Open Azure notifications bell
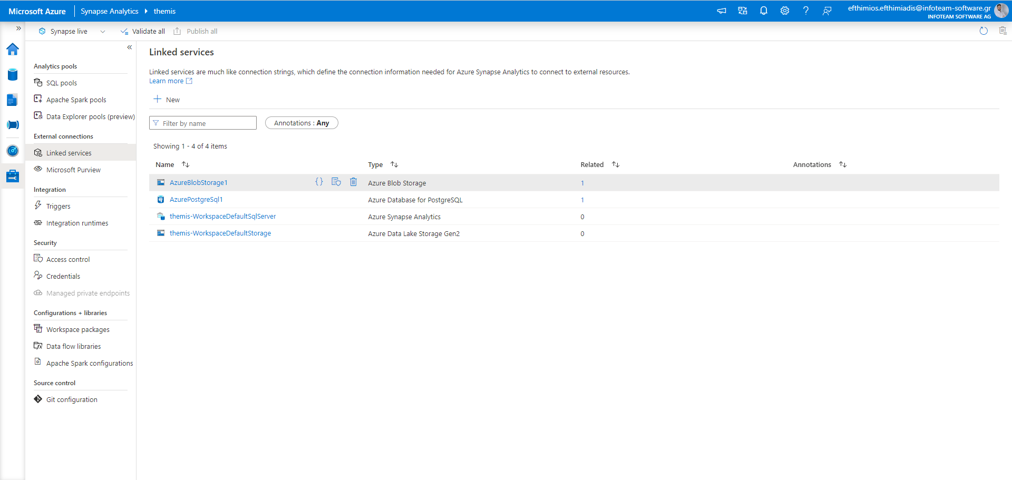This screenshot has width=1012, height=480. (x=764, y=11)
